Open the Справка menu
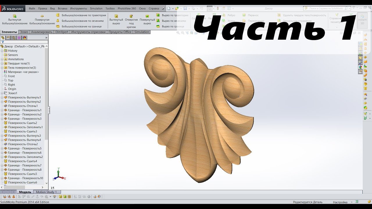Viewport: 372px width, 209px height. (x=154, y=9)
